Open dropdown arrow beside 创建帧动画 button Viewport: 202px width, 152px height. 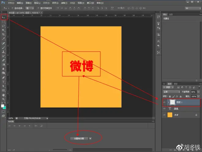pos(90,138)
